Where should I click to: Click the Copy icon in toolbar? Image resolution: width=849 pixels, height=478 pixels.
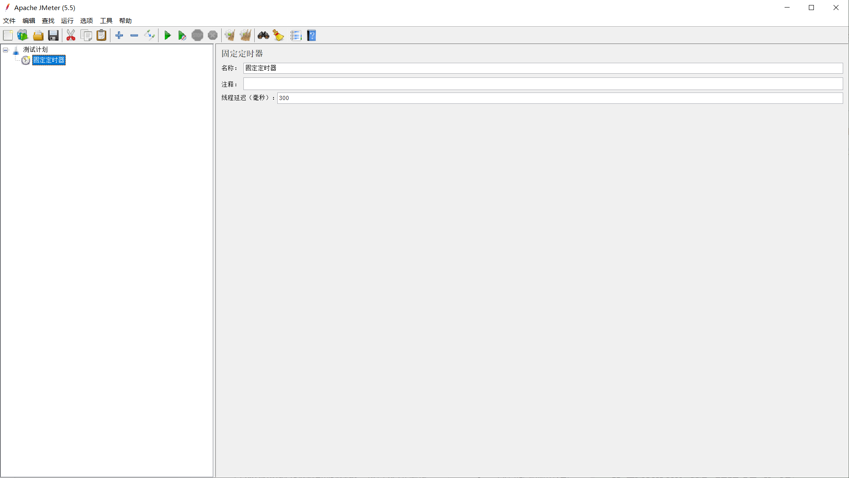87,36
